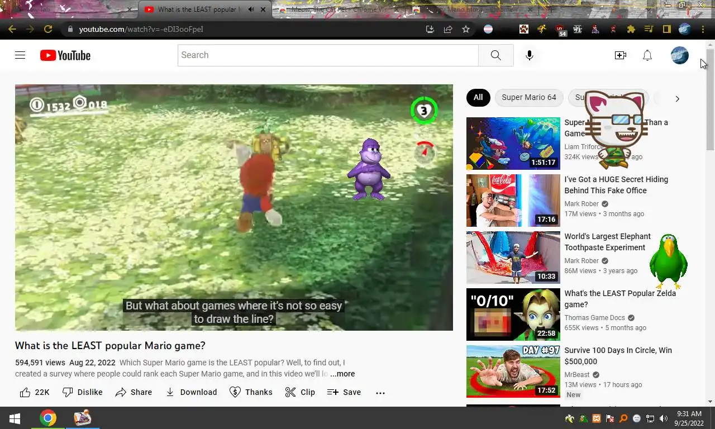Open the 1:51:17 Liam Triforce video thumbnail
Screen dimensions: 715x429
tap(513, 144)
